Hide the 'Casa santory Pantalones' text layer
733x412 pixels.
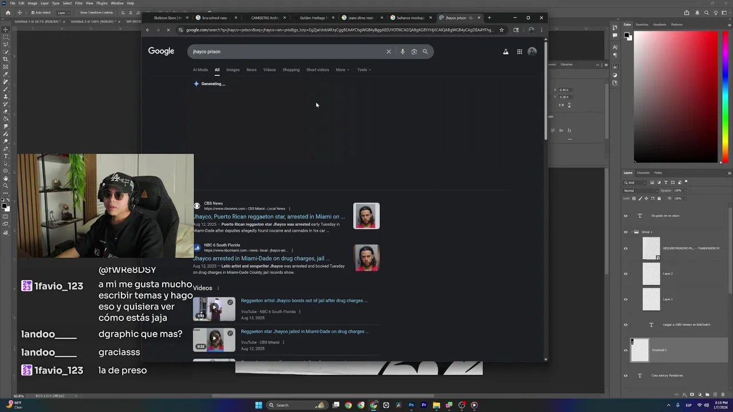pos(625,375)
